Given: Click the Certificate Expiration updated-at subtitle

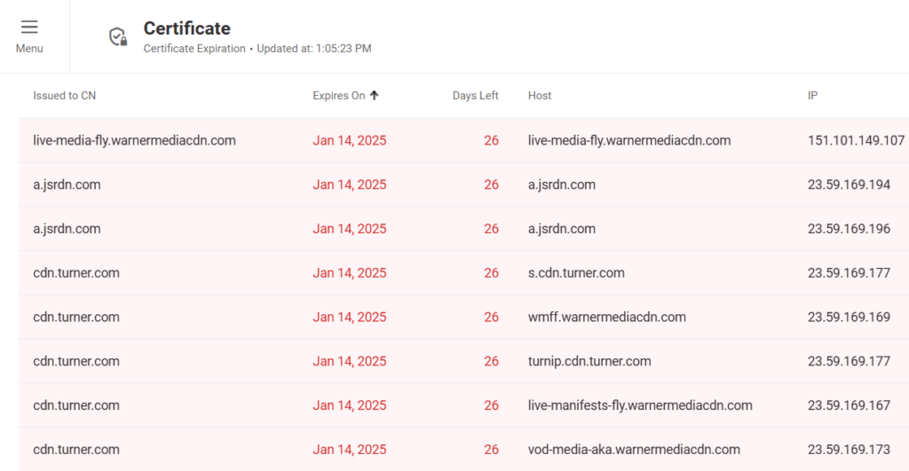Looking at the screenshot, I should coord(257,49).
